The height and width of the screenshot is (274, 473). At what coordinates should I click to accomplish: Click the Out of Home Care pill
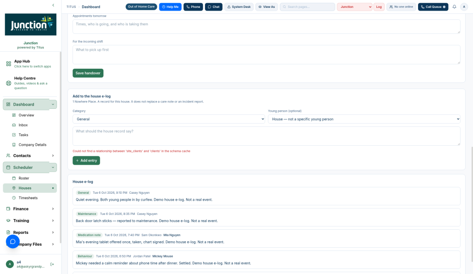click(141, 6)
